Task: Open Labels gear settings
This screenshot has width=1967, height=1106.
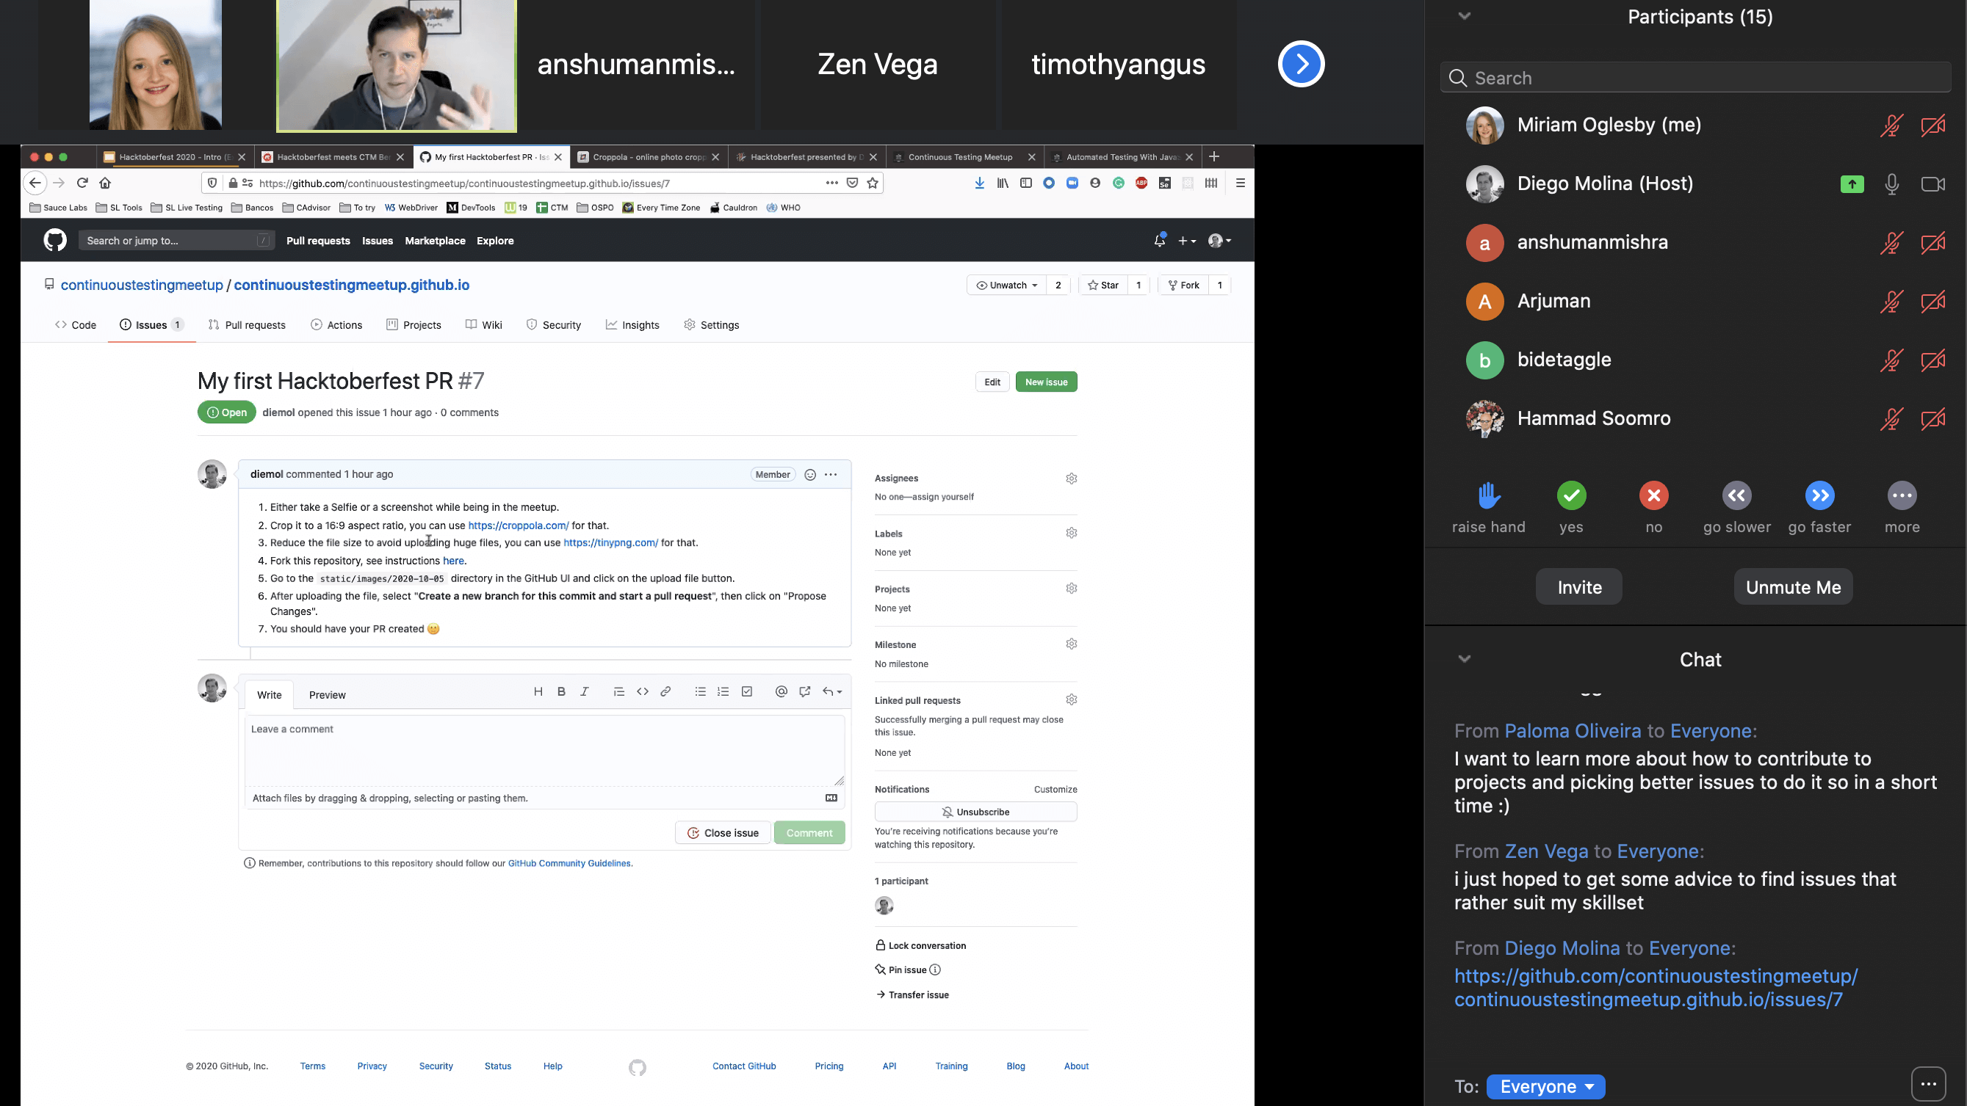Action: coord(1072,533)
